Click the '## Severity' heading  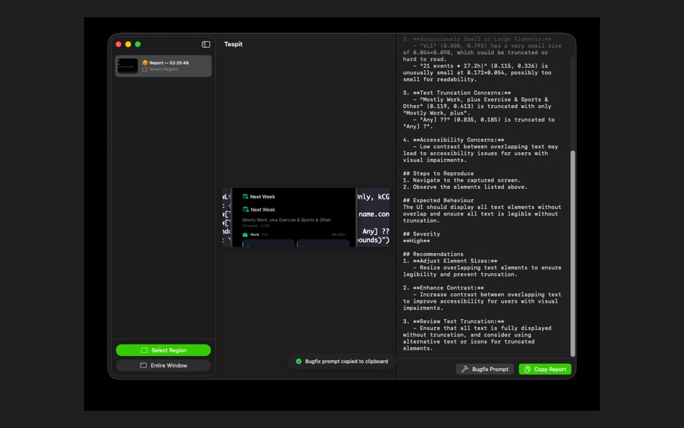(421, 234)
